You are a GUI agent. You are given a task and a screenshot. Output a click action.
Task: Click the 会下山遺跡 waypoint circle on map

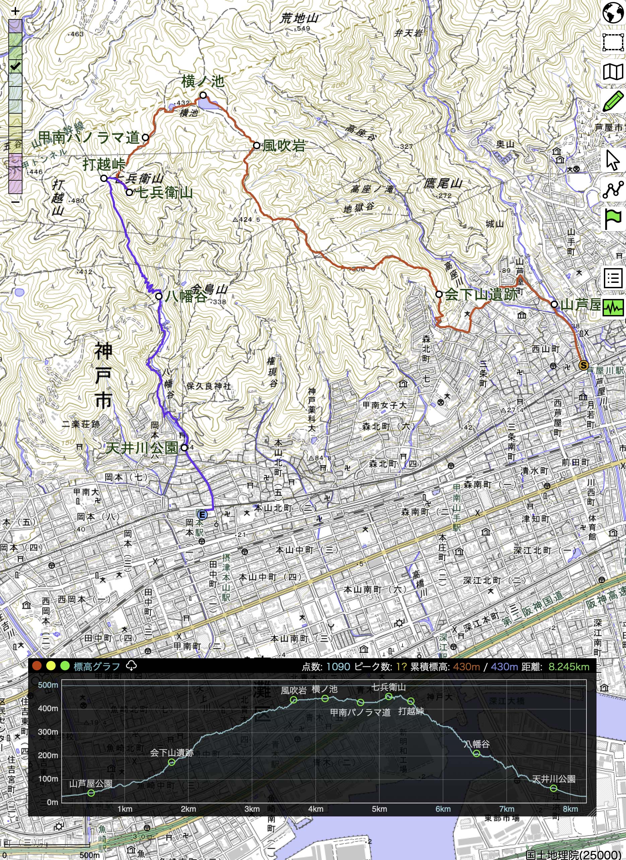[x=439, y=294]
